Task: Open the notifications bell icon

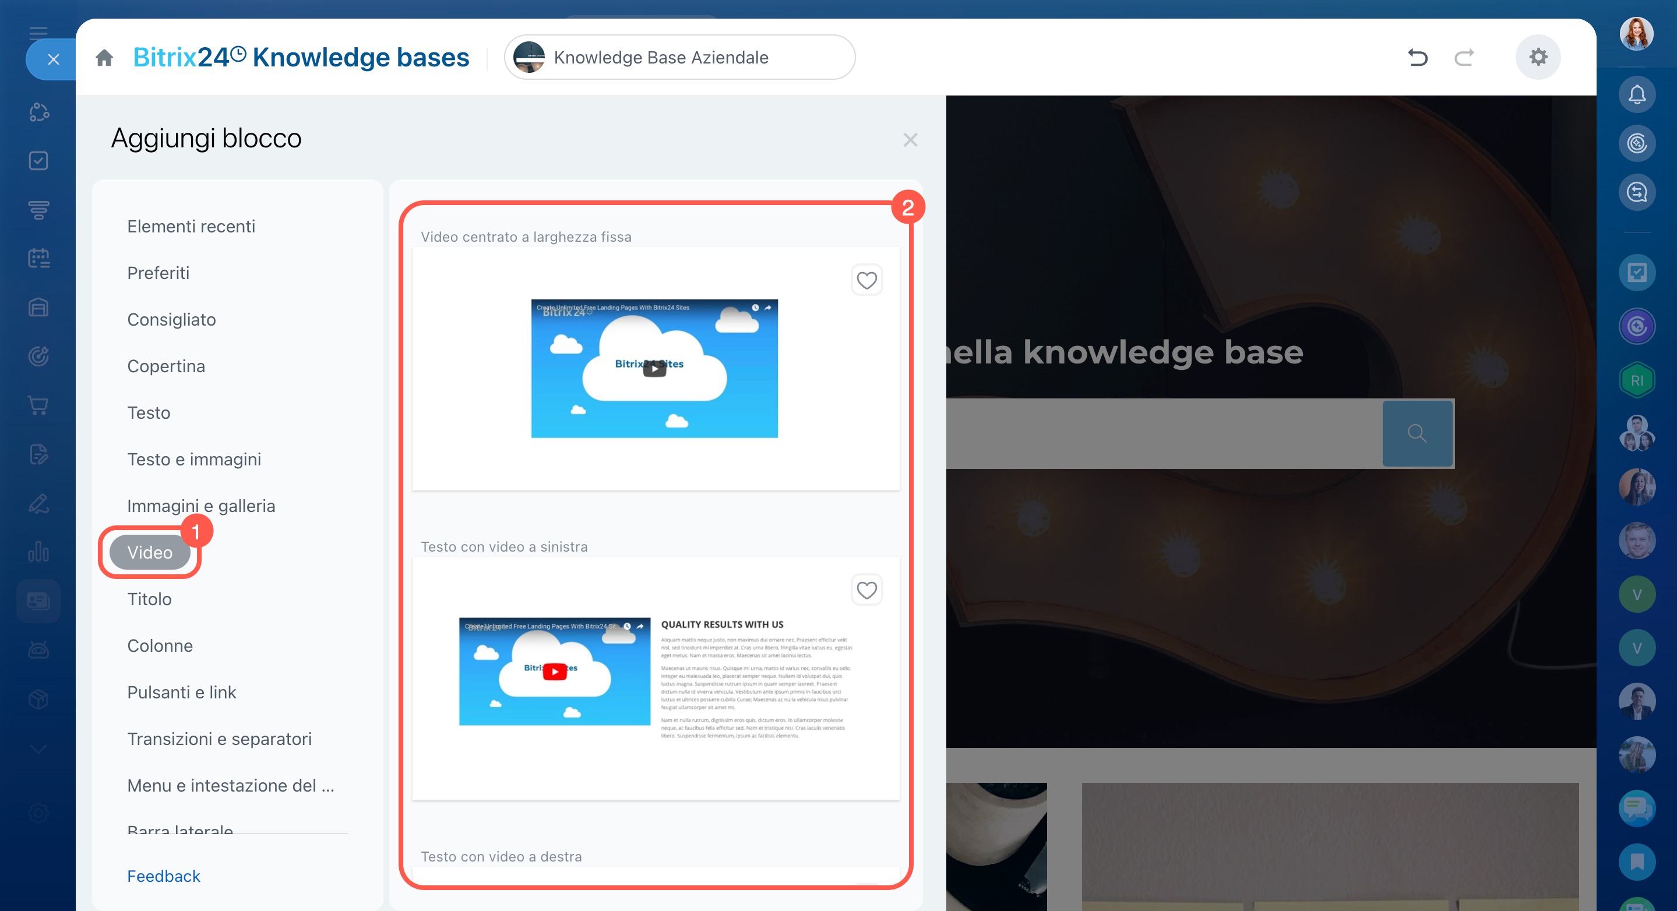Action: point(1637,95)
